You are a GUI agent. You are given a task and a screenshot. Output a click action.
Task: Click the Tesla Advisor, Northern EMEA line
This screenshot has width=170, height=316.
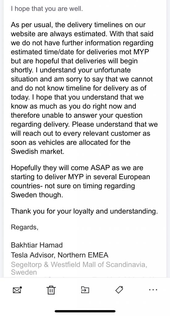pos(60,255)
